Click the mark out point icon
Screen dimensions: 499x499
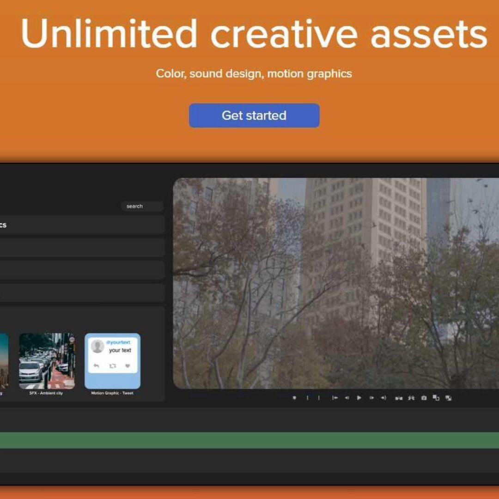point(319,398)
